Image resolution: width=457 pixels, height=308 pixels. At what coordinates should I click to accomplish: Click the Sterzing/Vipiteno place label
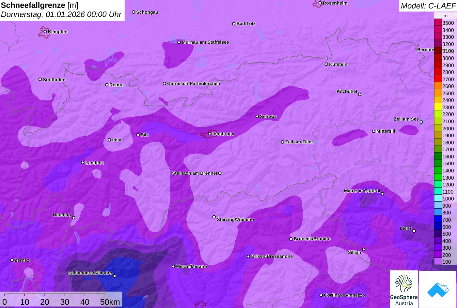[235, 220]
